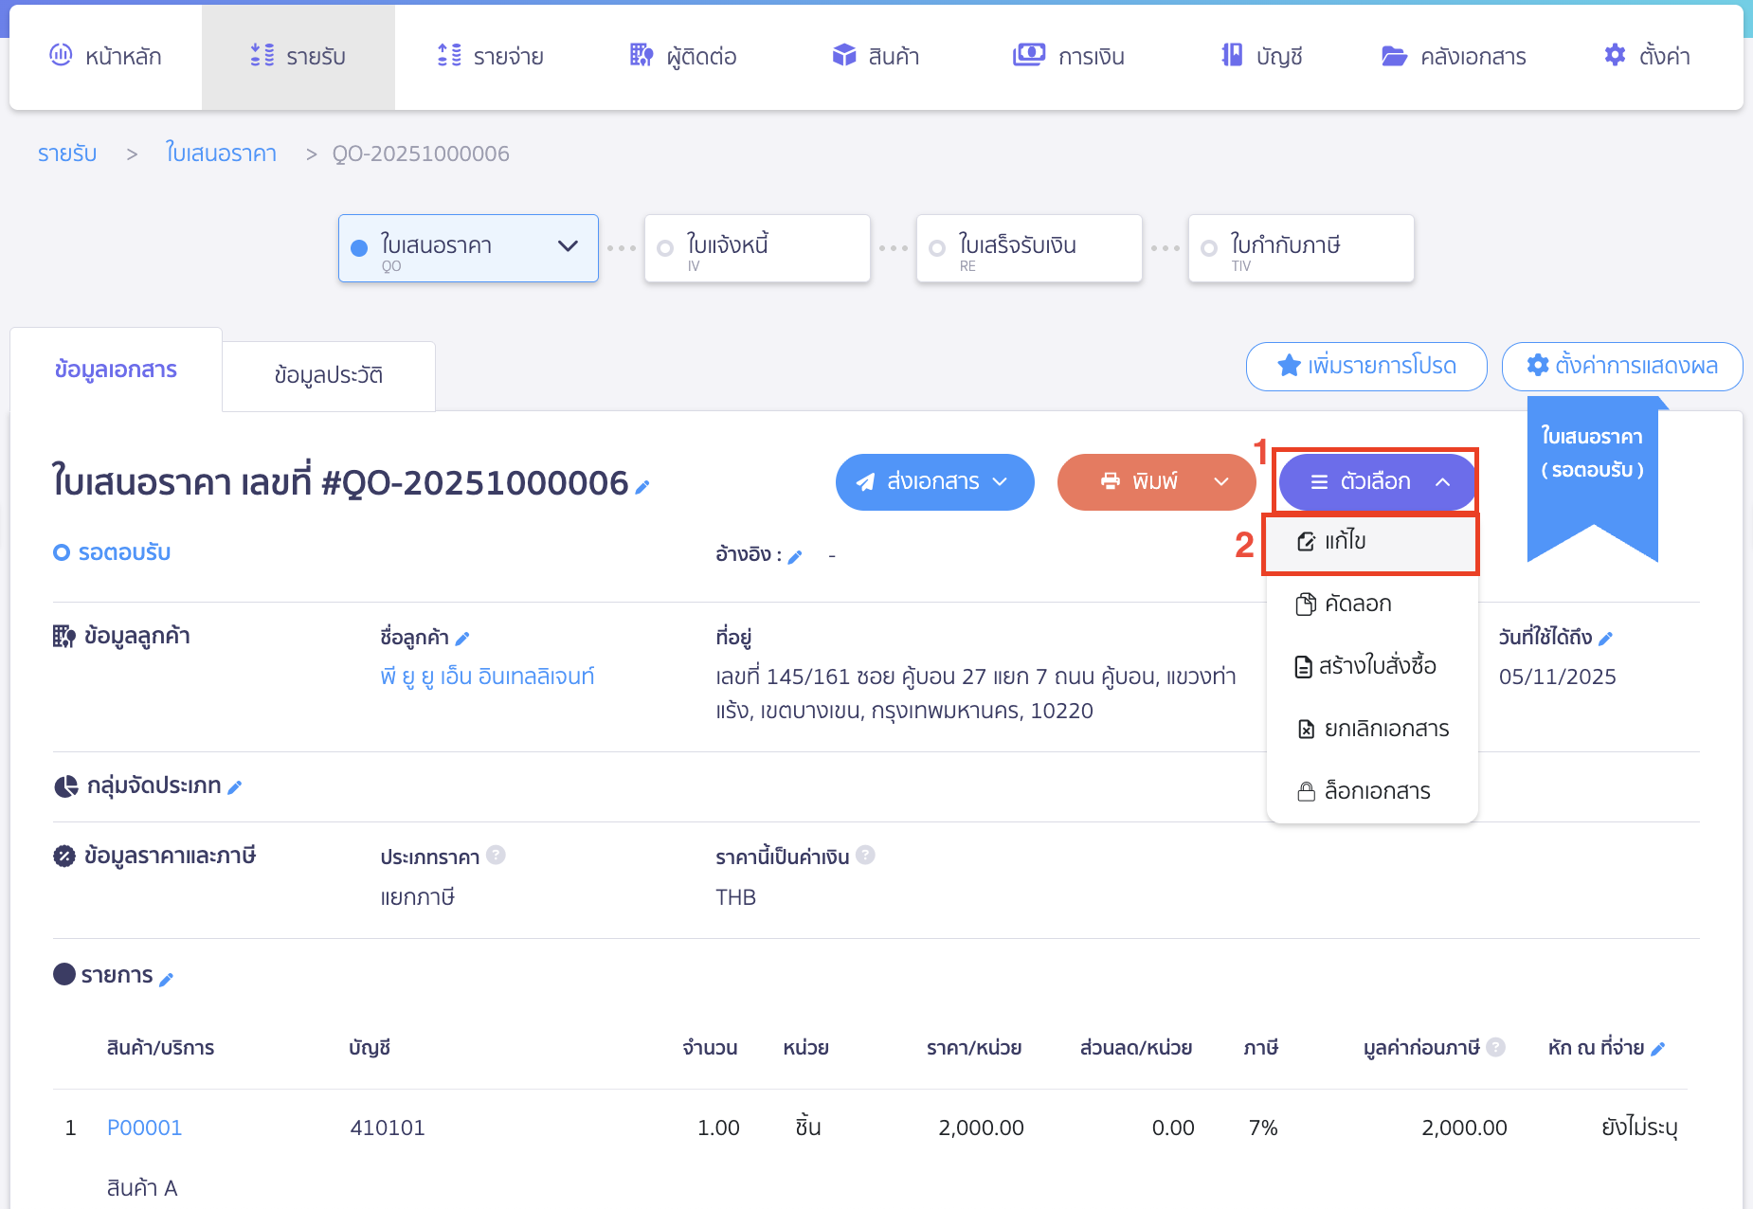Select the ใบแจ้งหนี้ IV step radio
The width and height of the screenshot is (1753, 1209).
[x=665, y=248]
